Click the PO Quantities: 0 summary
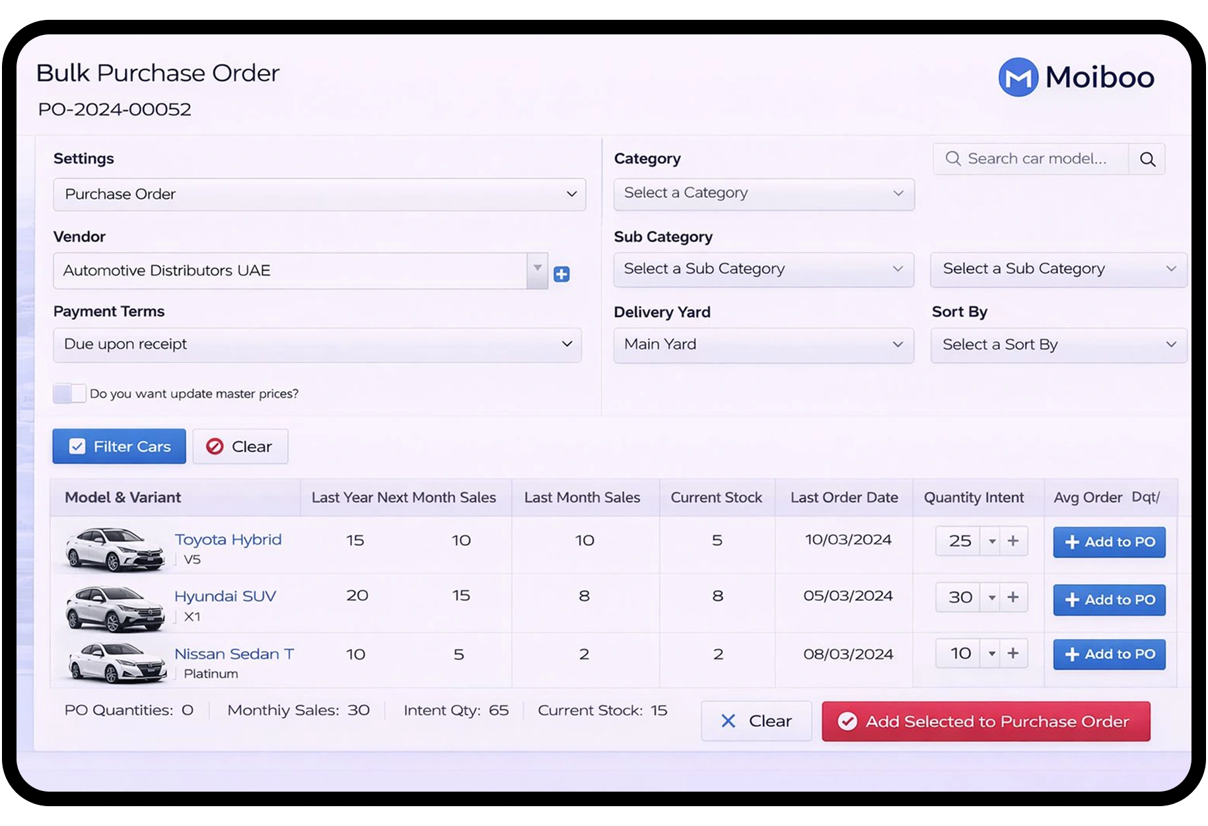The width and height of the screenshot is (1208, 826). tap(129, 710)
